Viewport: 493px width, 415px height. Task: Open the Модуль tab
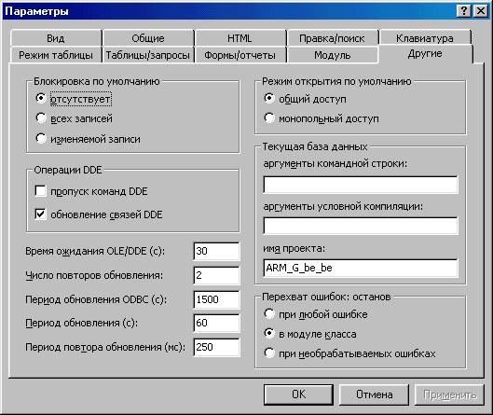332,55
